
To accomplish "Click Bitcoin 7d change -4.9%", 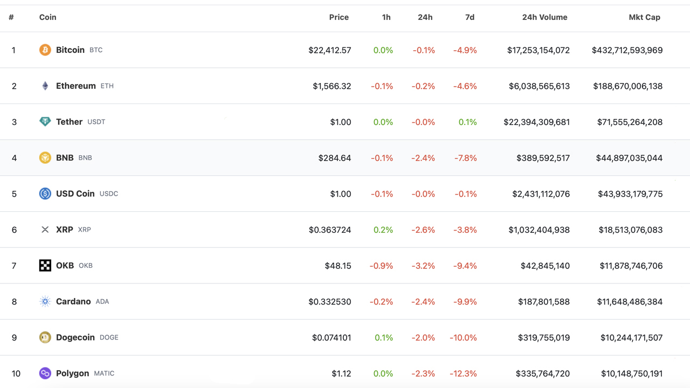I will [x=465, y=50].
